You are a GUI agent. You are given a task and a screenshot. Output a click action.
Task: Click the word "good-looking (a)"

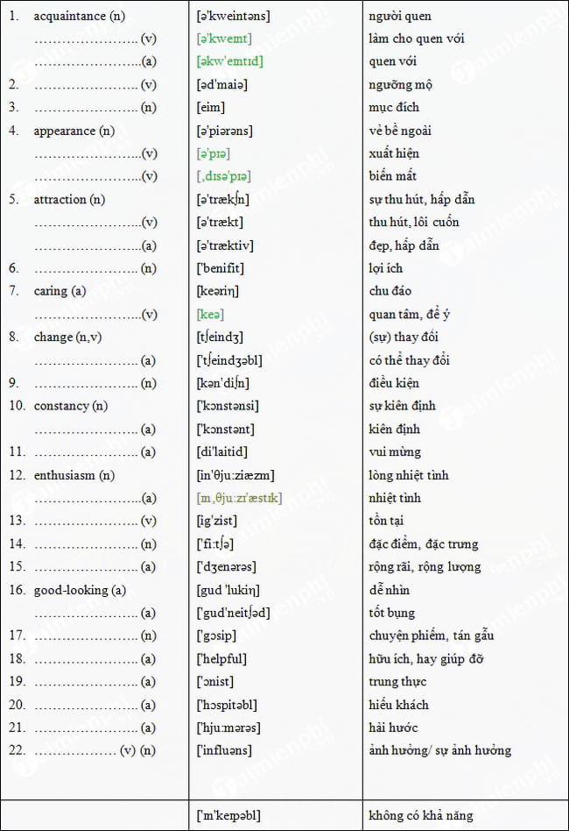80,590
